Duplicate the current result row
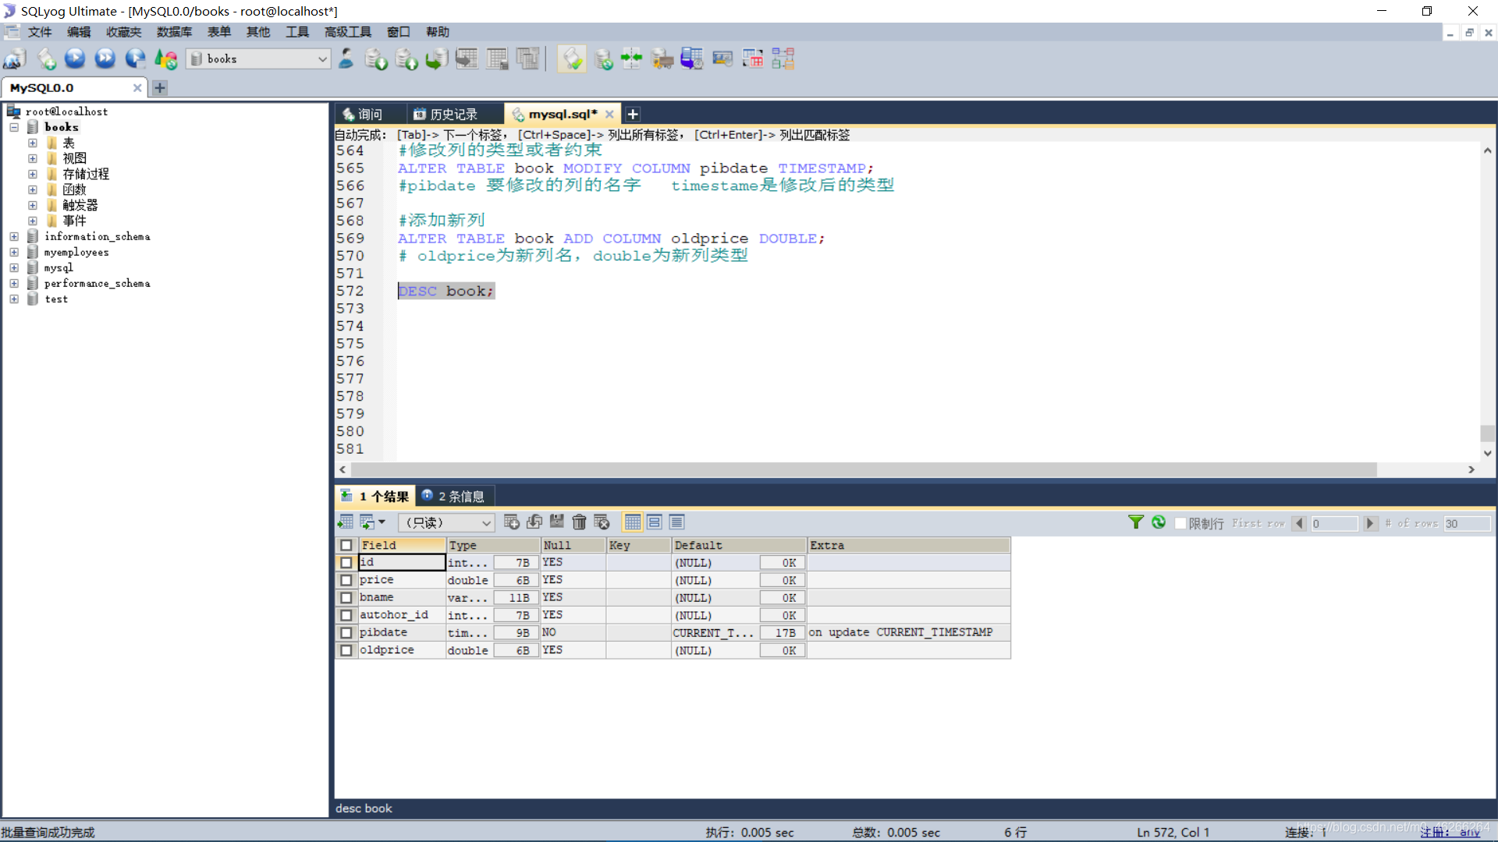 click(x=534, y=522)
